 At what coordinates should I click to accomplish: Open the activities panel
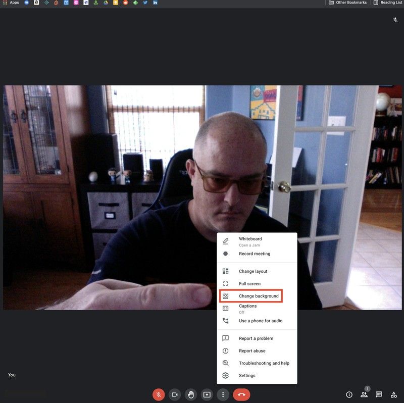click(394, 394)
